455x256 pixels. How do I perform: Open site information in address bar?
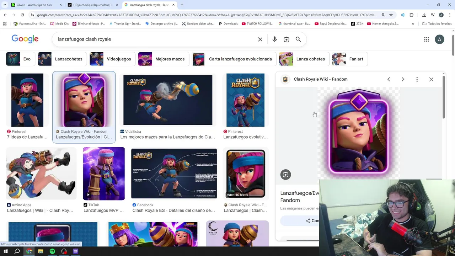(x=32, y=15)
